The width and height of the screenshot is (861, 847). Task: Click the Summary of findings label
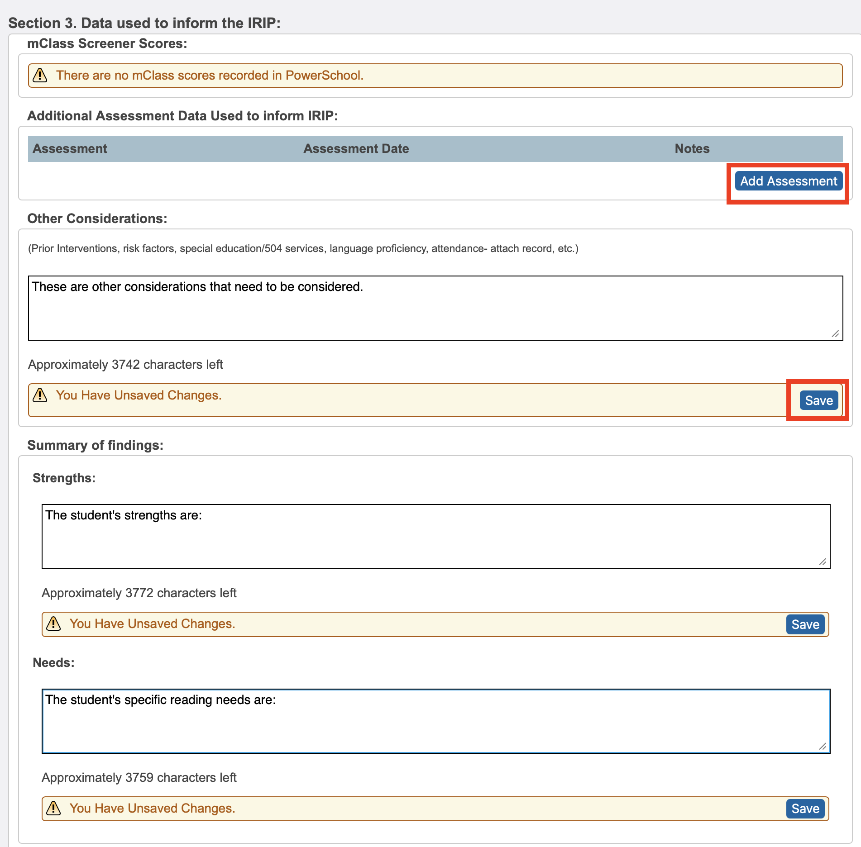point(95,444)
